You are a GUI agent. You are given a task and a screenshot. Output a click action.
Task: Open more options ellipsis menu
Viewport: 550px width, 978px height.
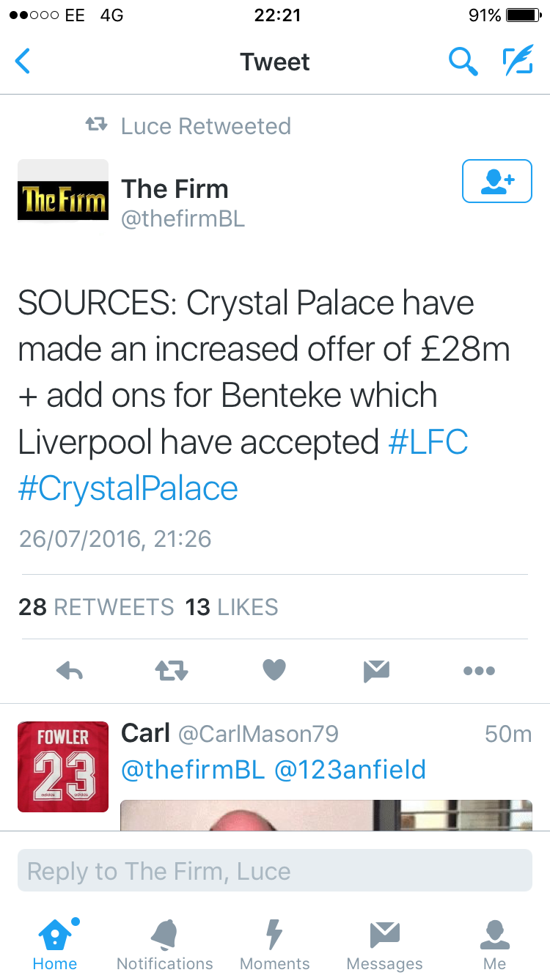pyautogui.click(x=479, y=670)
